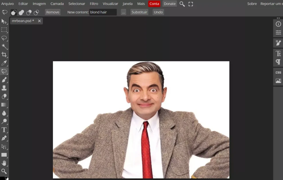
Task: Select the Crop tool
Action: tap(4, 55)
